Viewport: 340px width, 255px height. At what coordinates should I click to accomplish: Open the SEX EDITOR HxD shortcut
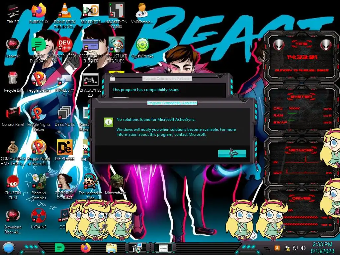coord(90,13)
